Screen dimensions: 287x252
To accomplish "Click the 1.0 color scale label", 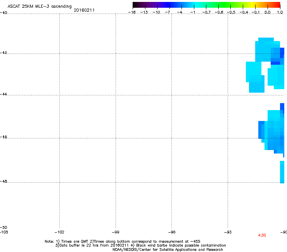I will tap(280, 12).
